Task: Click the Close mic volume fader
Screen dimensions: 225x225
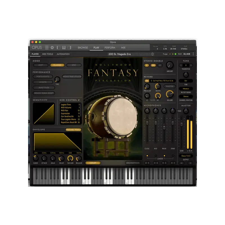Action: (147, 121)
